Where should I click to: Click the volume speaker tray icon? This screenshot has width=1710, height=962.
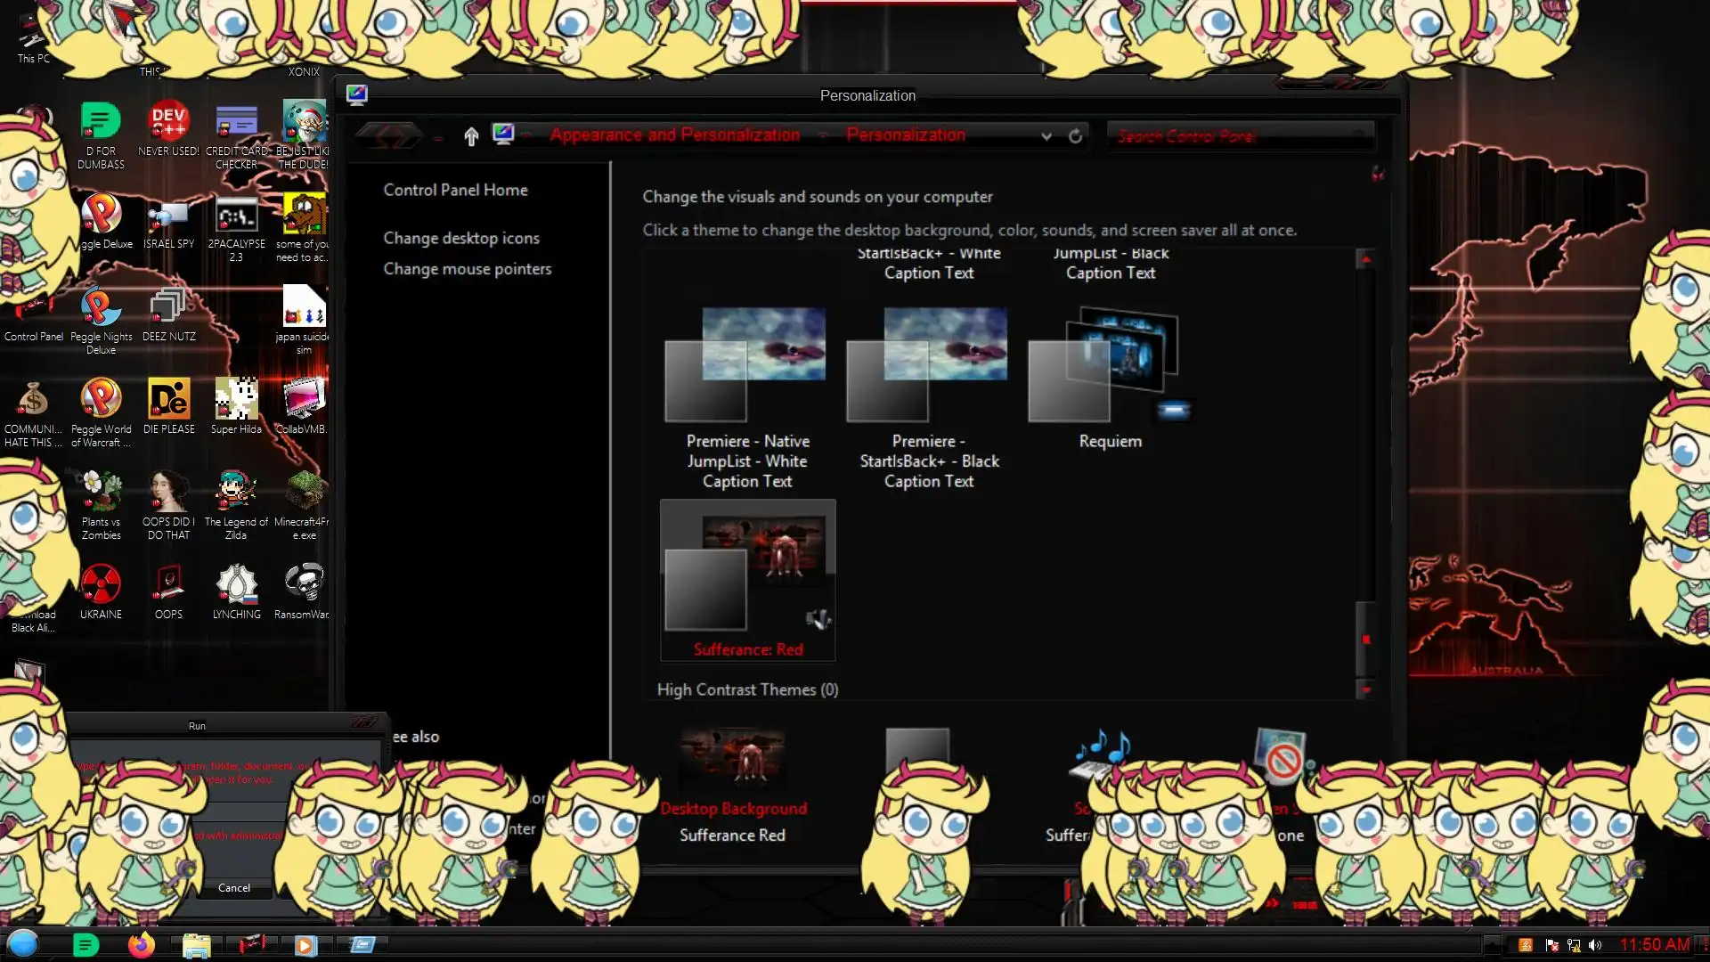point(1594,945)
